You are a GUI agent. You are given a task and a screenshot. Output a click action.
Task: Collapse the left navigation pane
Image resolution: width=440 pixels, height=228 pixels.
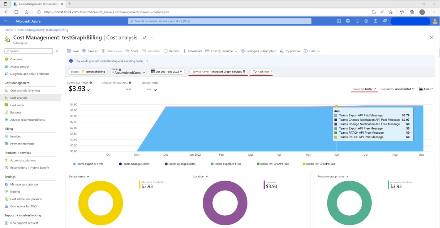click(57, 51)
